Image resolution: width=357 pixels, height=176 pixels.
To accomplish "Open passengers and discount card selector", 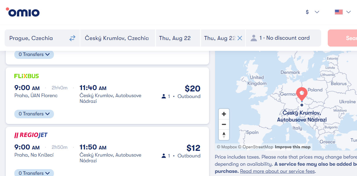I will (283, 38).
